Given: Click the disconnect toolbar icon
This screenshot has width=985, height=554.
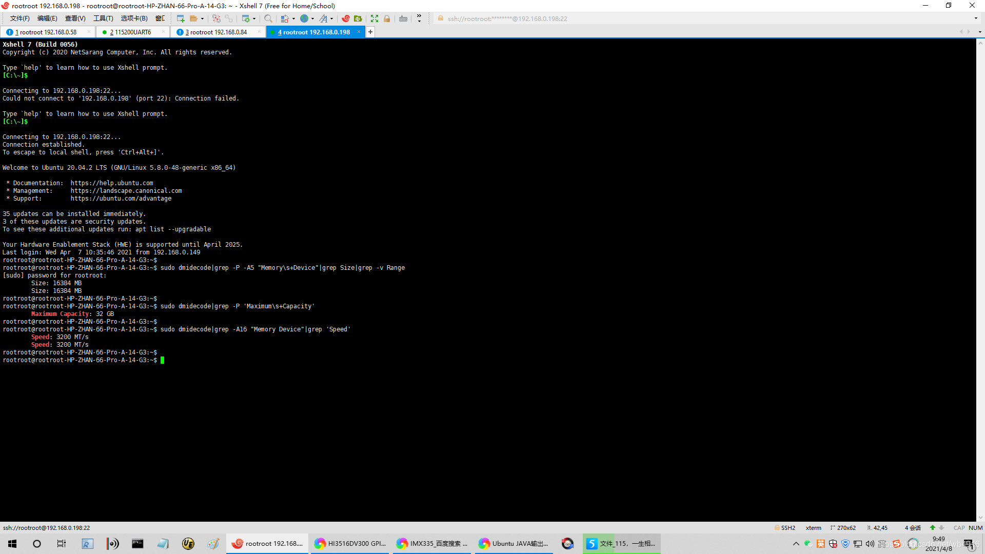Looking at the screenshot, I should click(x=216, y=18).
